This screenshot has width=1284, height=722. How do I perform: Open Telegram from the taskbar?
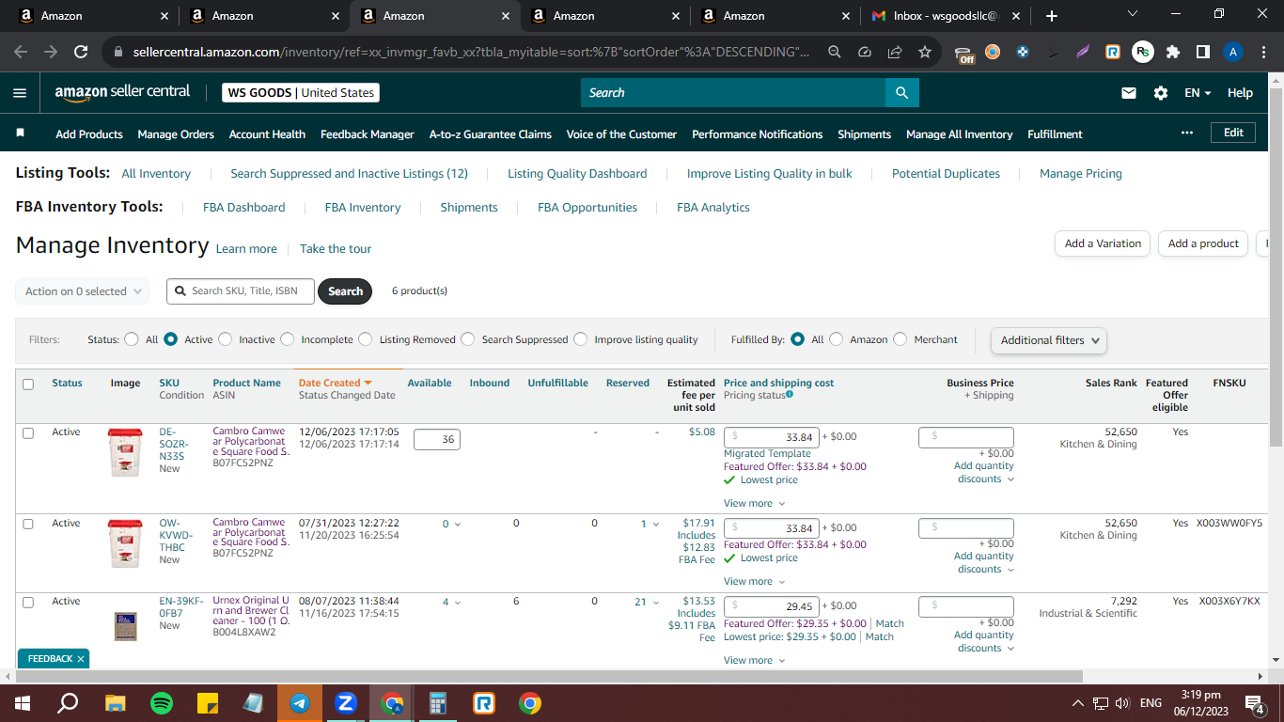(300, 702)
